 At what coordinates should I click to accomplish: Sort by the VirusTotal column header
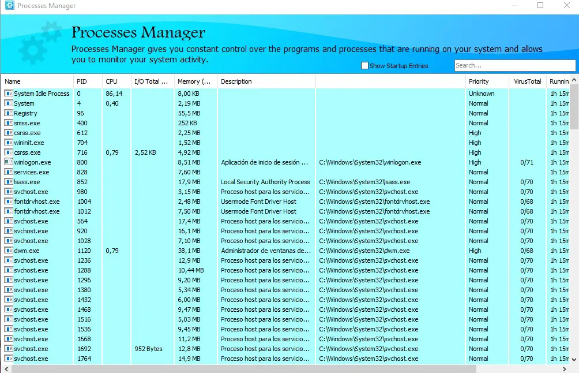point(527,81)
